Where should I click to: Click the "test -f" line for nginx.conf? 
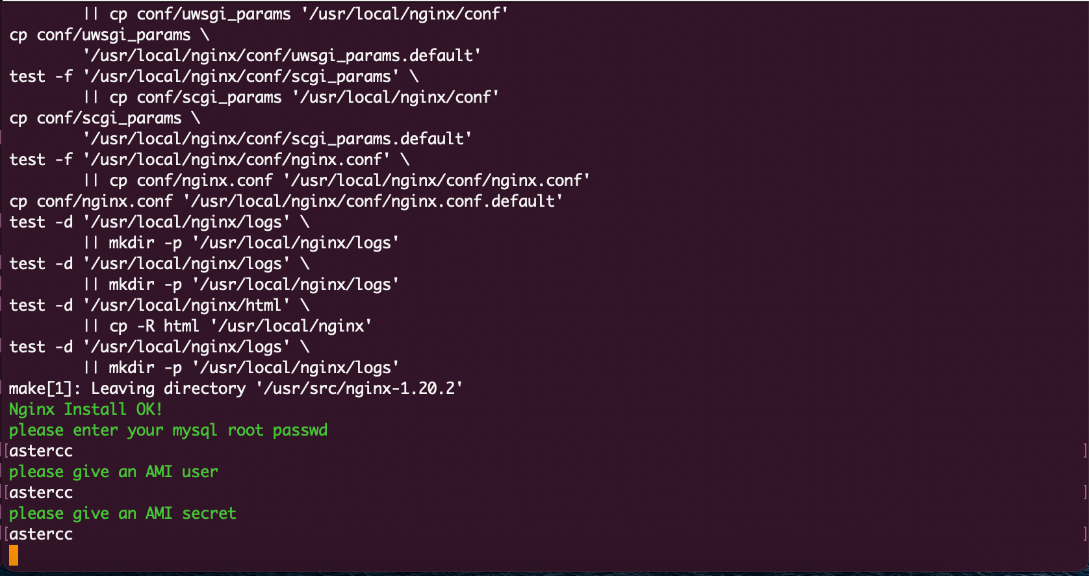click(x=209, y=160)
